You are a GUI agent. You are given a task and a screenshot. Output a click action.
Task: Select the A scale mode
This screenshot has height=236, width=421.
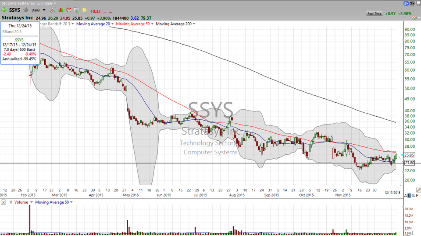pyautogui.click(x=405, y=196)
